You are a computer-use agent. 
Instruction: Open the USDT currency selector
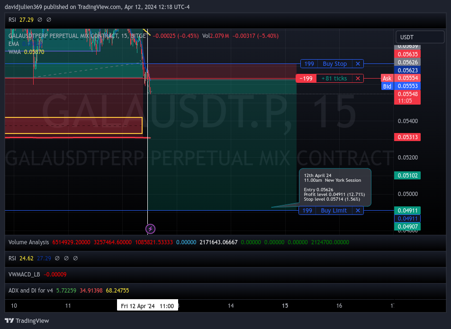pyautogui.click(x=420, y=37)
